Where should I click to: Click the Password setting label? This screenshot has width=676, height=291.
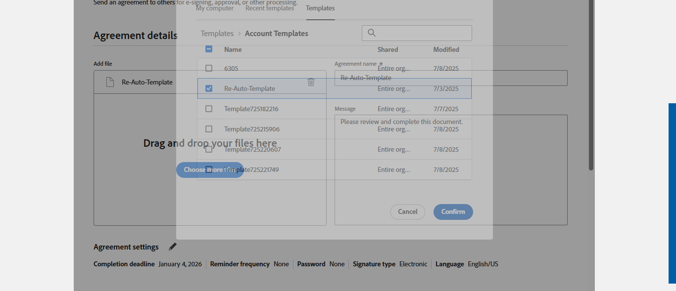(x=311, y=264)
